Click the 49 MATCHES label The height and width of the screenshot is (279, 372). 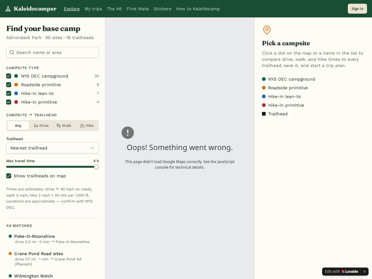tap(19, 226)
